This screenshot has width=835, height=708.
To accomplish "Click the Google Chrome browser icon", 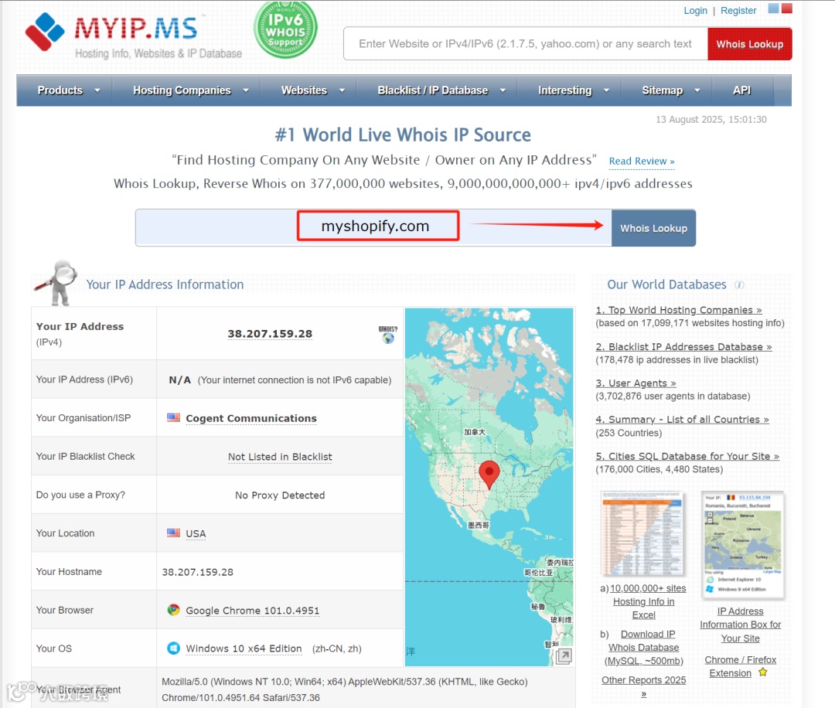I will coord(173,610).
